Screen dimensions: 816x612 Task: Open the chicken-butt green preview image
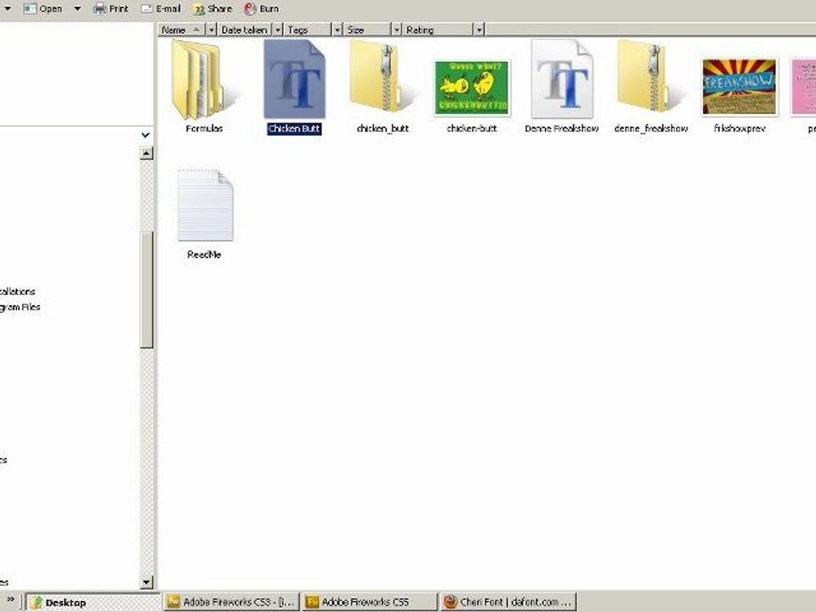coord(472,87)
